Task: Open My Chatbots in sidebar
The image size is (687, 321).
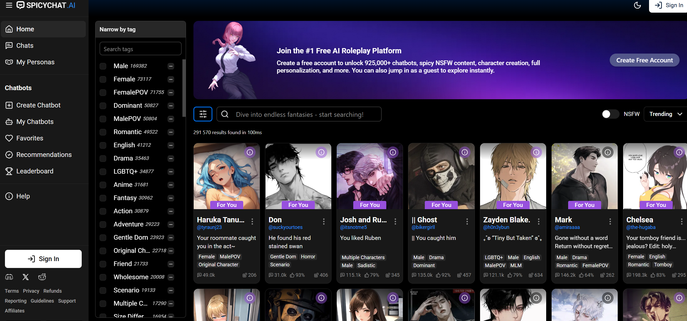Action: [43, 122]
